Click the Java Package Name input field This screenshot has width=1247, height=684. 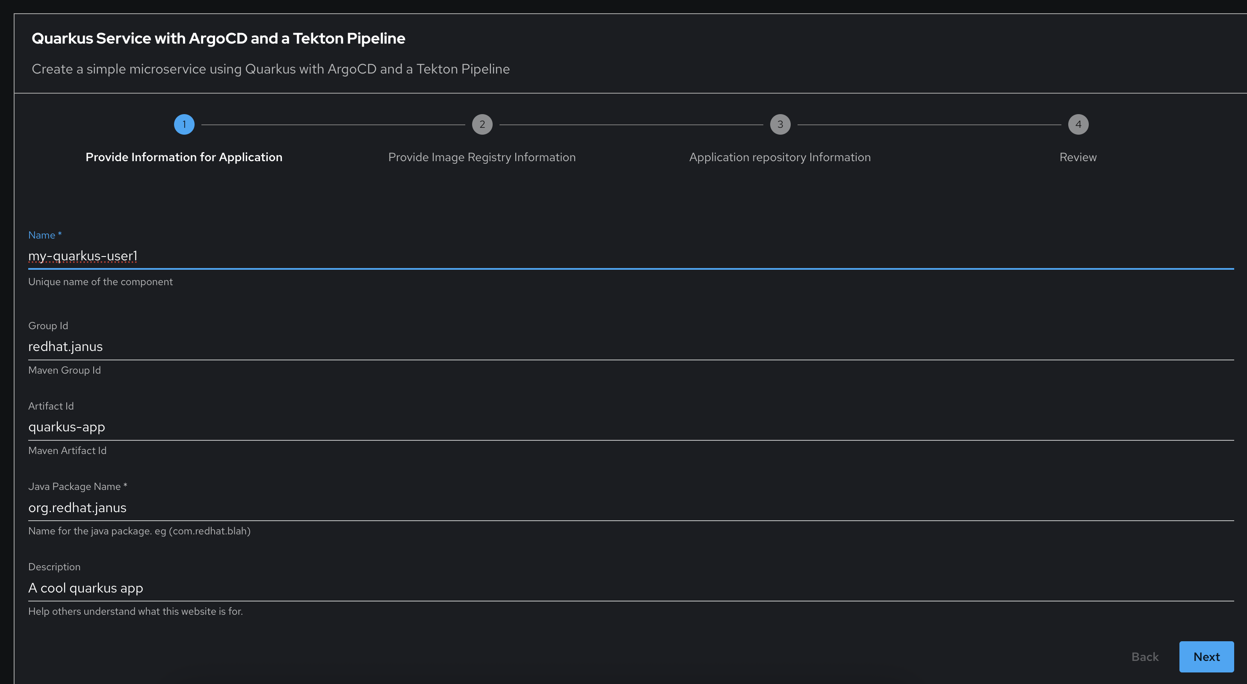tap(631, 507)
